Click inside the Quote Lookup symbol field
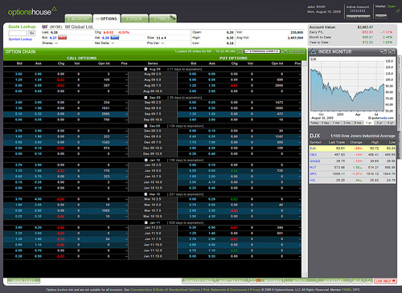Image resolution: width=402 pixels, height=293 pixels. pyautogui.click(x=18, y=33)
